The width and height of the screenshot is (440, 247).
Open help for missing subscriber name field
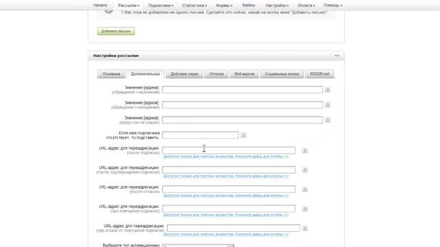pyautogui.click(x=243, y=135)
